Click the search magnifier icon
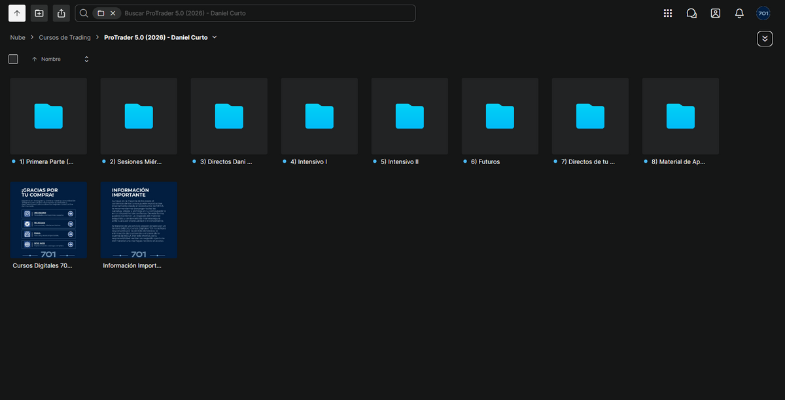This screenshot has height=400, width=785. (x=84, y=13)
